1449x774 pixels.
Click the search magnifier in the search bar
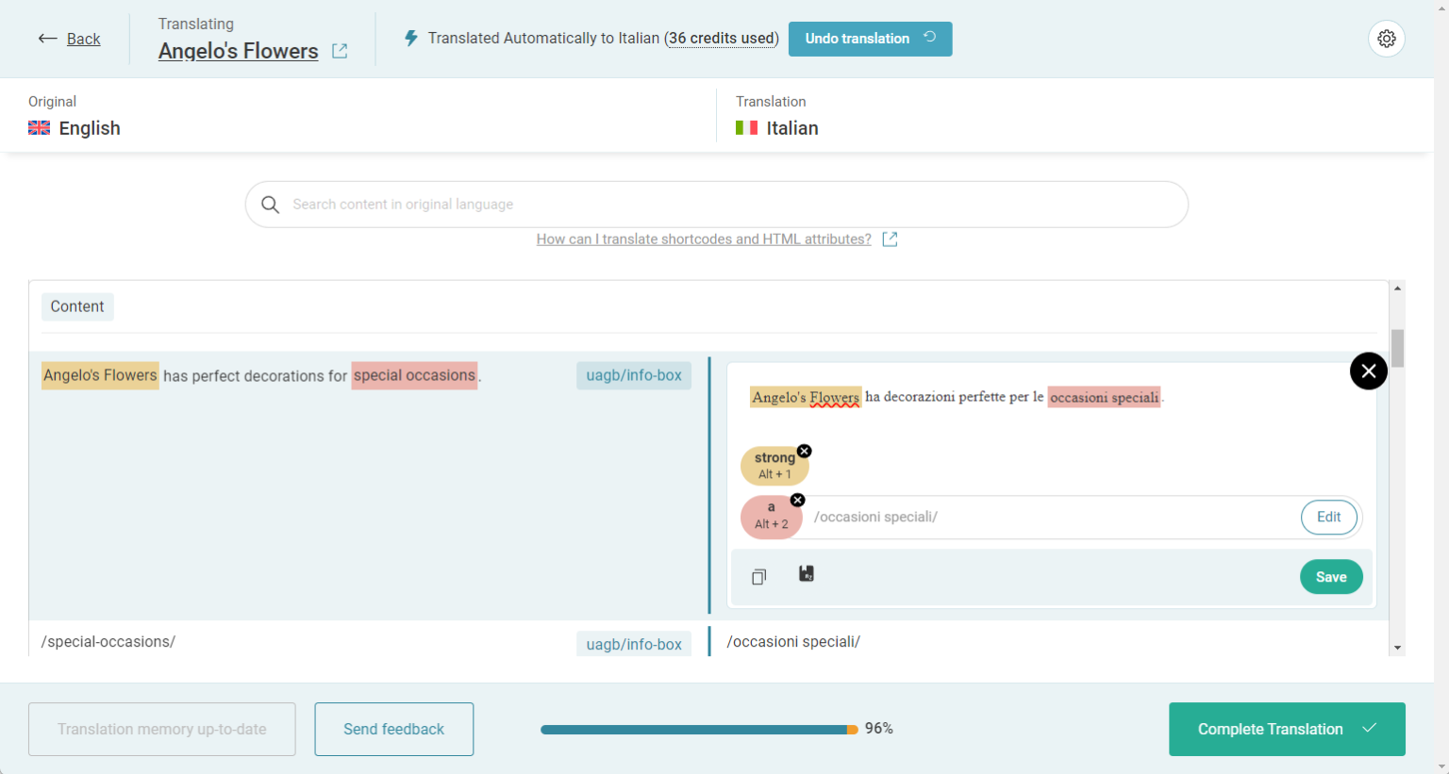pos(271,204)
